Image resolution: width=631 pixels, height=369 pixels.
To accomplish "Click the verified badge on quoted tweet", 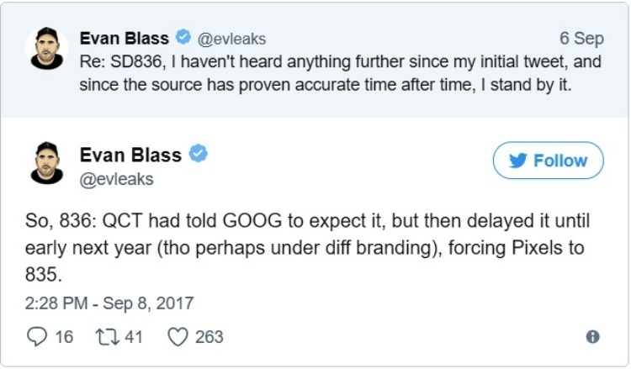I will (x=183, y=37).
